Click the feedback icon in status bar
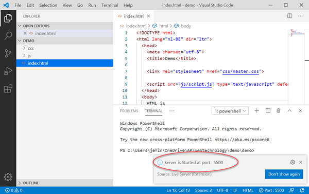The image size is (309, 194). [x=291, y=190]
